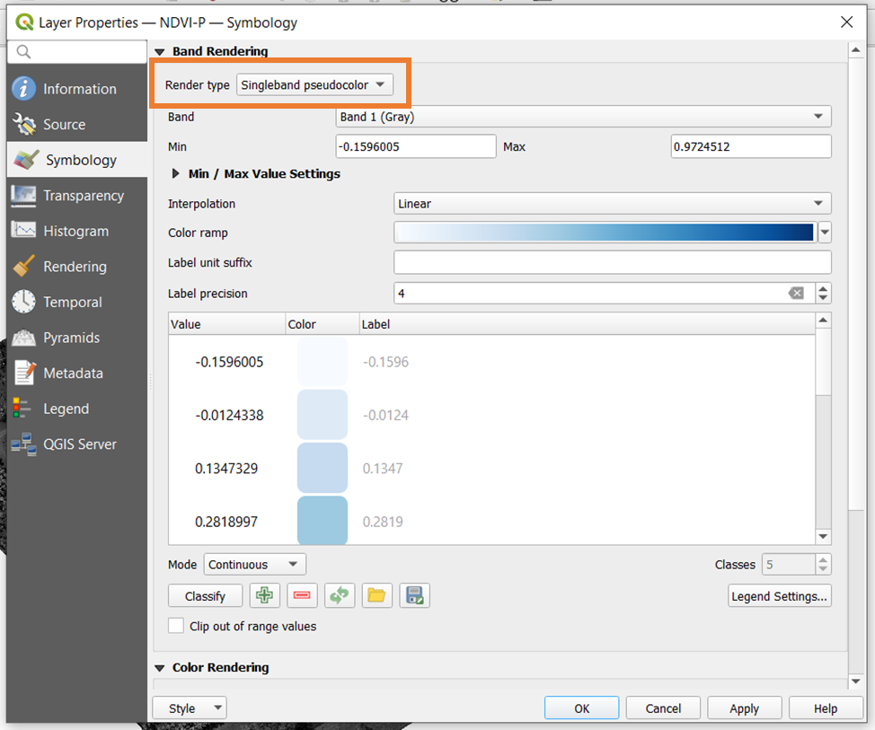875x730 pixels.
Task: Click the QGIS Server icon
Action: click(23, 444)
